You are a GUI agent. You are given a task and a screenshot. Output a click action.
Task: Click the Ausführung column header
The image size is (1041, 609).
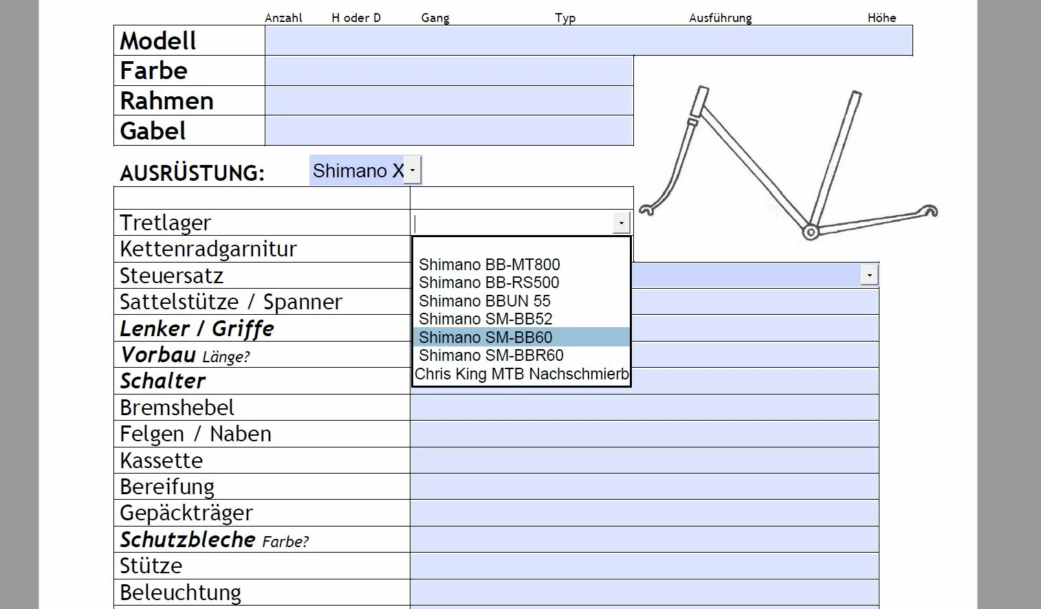[721, 18]
